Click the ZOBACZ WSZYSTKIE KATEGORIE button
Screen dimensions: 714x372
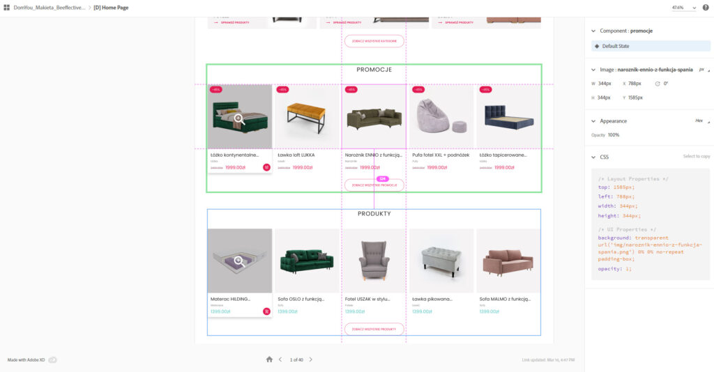[x=374, y=41]
